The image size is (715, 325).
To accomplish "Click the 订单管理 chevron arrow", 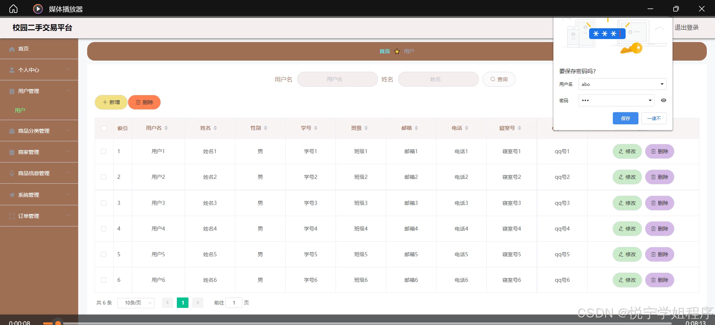I will coord(69,215).
